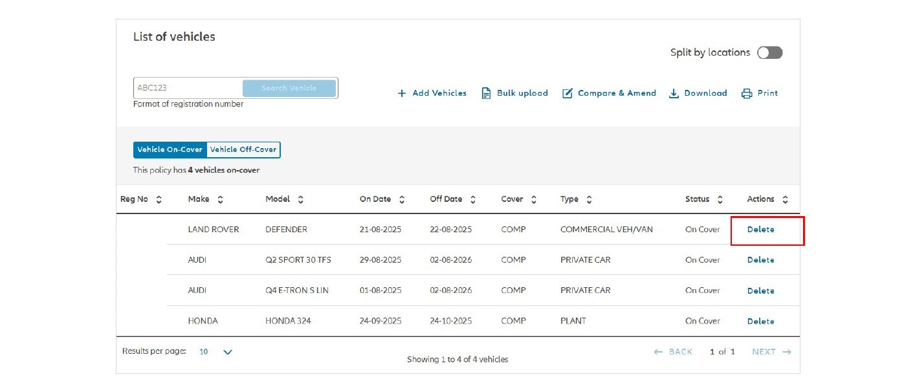Viewport: 915px width, 381px height.
Task: Click 'Format of registration number' hint text
Action: [188, 104]
